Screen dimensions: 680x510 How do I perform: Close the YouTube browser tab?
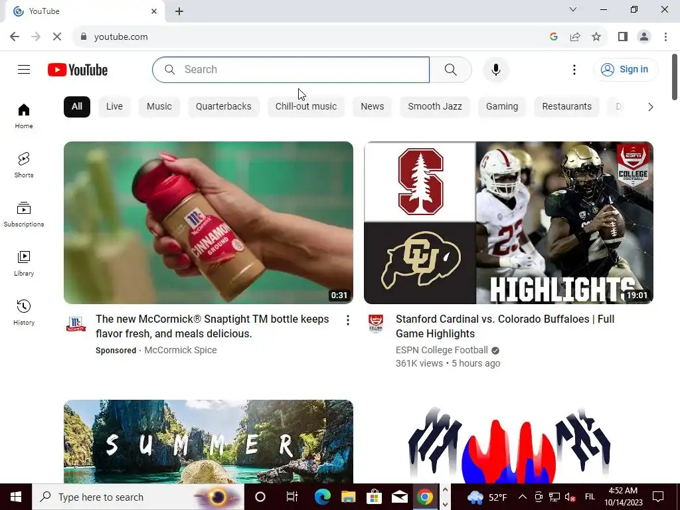[x=154, y=11]
